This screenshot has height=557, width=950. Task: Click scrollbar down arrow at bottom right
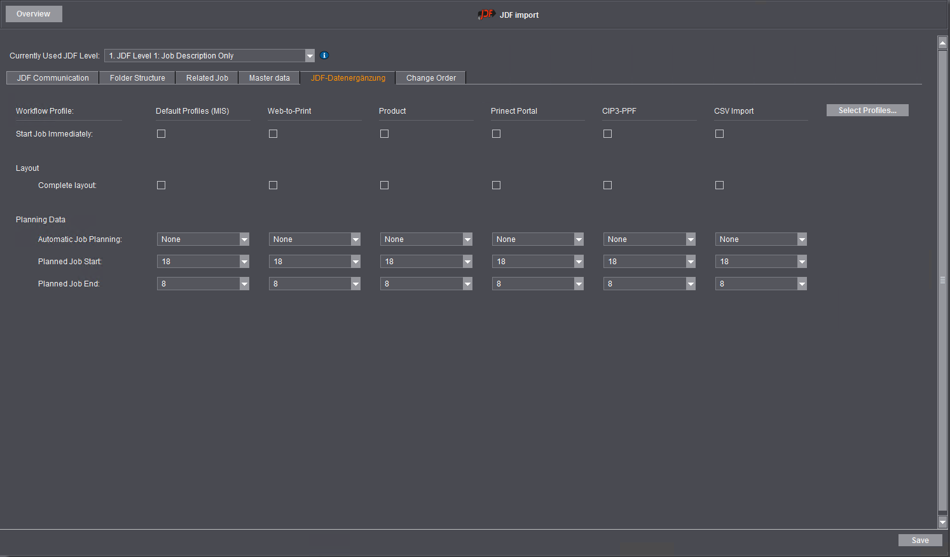coord(942,522)
